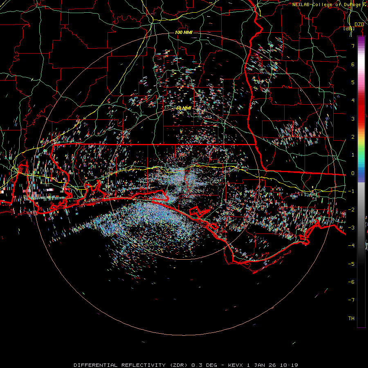Click the "DIFFERENTIAL REFLECTIVITY (ZDR)" caption at the bottom
Viewport: 368px width, 368px height.
(131, 365)
